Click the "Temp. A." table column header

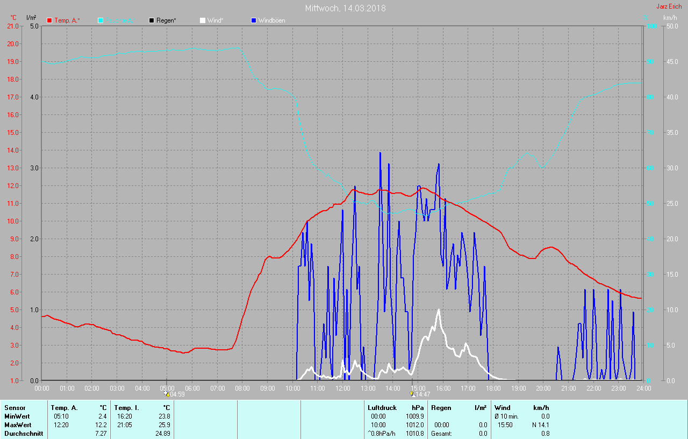point(64,408)
